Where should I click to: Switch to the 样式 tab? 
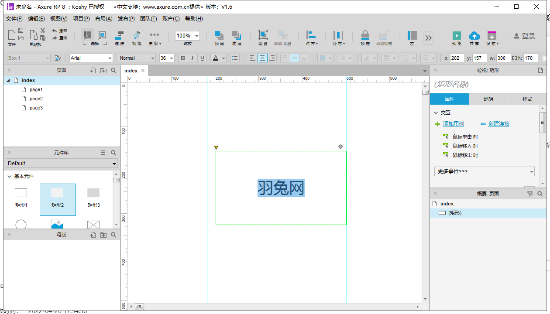[x=527, y=99]
